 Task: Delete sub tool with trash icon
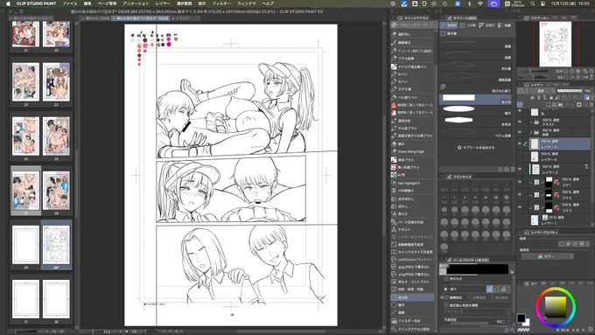click(513, 170)
